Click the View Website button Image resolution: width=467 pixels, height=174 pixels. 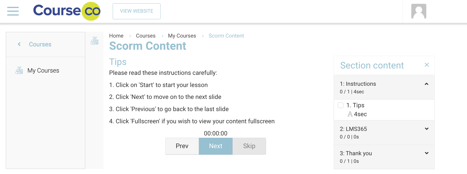click(x=137, y=11)
